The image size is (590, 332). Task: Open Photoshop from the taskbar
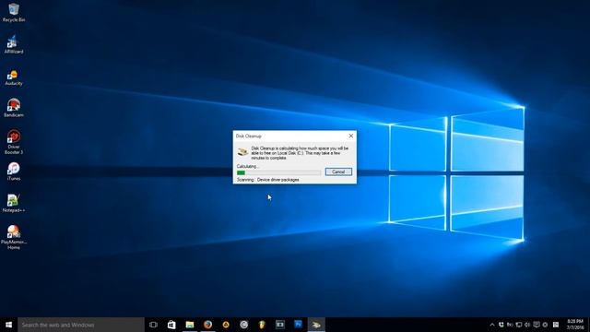(x=298, y=325)
